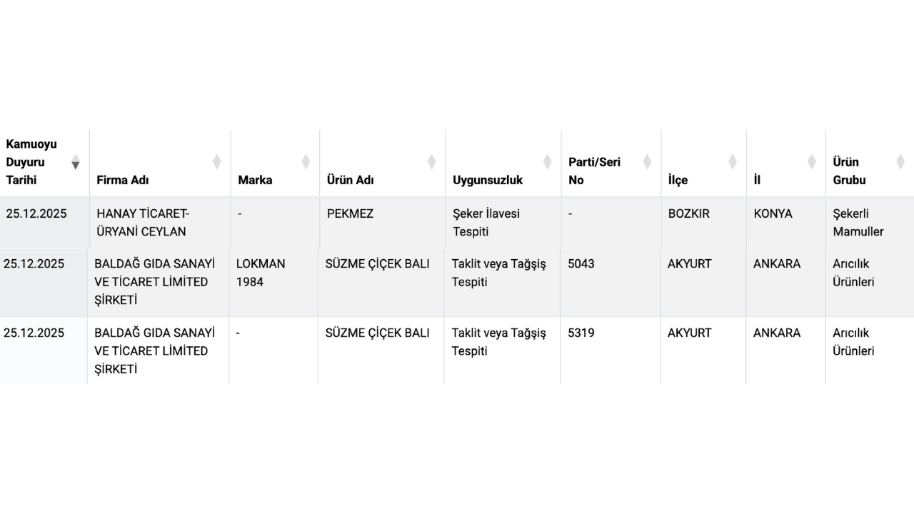Toggle sort icon for Uygunsuzluk column
This screenshot has height=514, width=914.
click(547, 162)
